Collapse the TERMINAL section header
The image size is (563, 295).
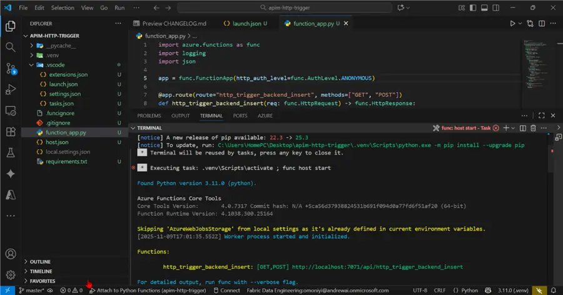pos(133,127)
